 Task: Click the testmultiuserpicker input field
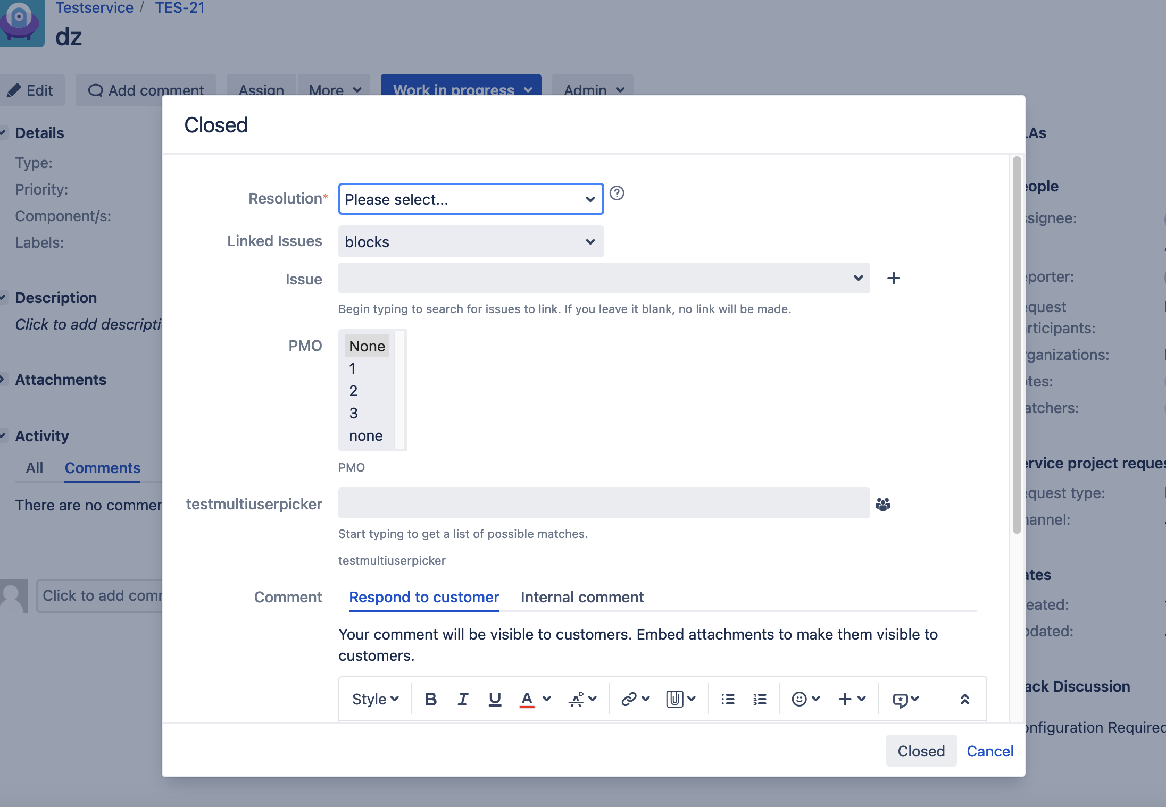click(604, 503)
